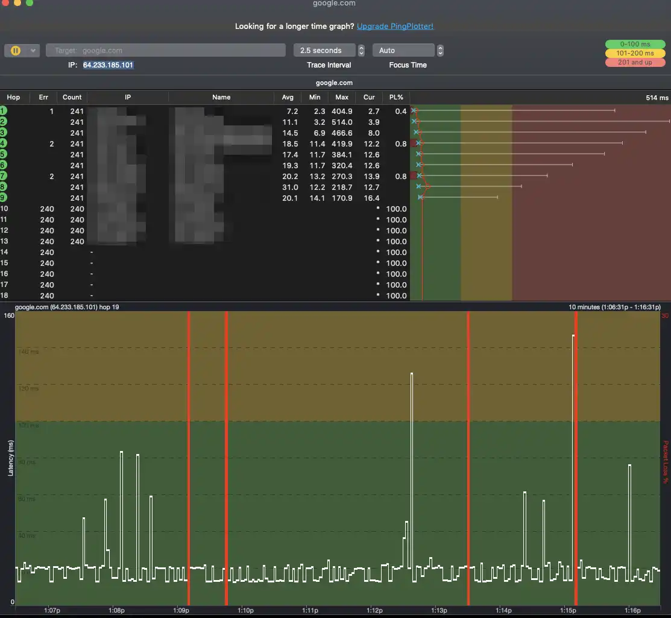Click the hop 2 green circle icon
The width and height of the screenshot is (671, 618).
tap(3, 122)
